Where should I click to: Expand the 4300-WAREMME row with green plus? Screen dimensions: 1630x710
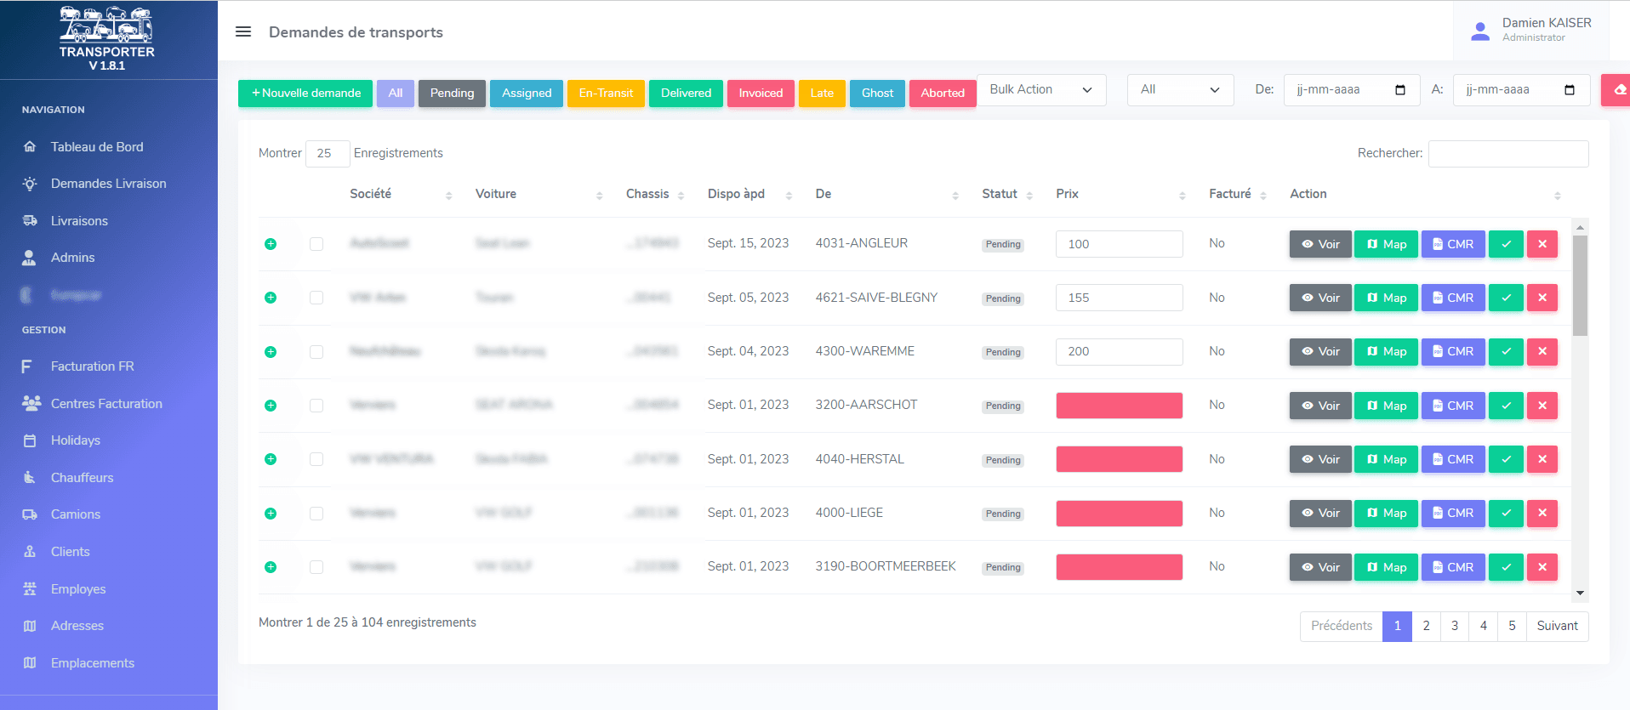pos(271,352)
